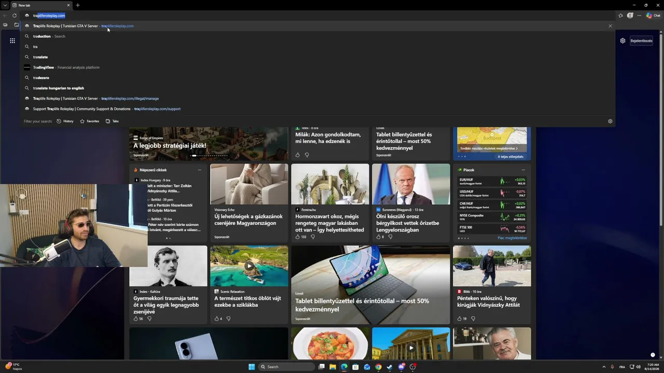Open the TradingView suggestion

317,67
